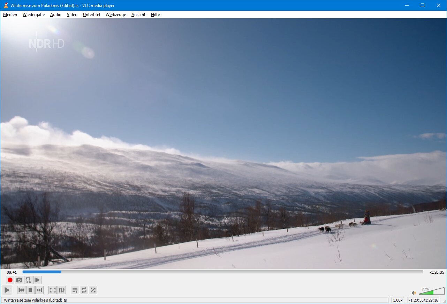Stop the video playback
Screen dimensions: 447x304
pos(30,290)
